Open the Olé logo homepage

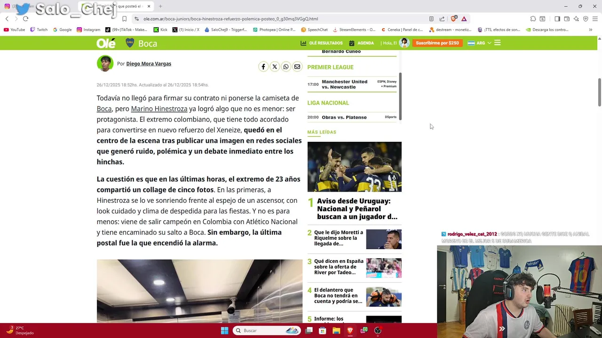[x=106, y=43]
